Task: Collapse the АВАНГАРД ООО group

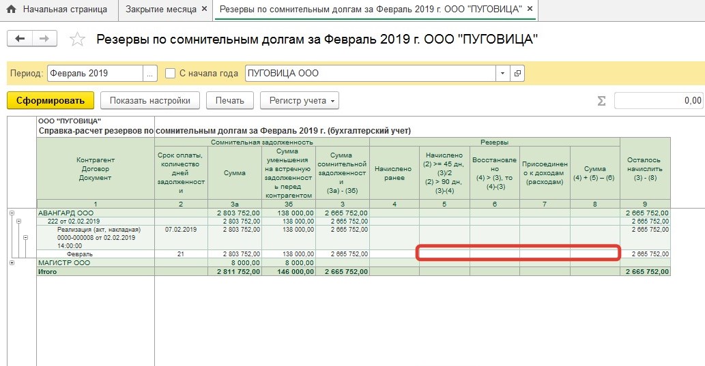Action: point(12,213)
